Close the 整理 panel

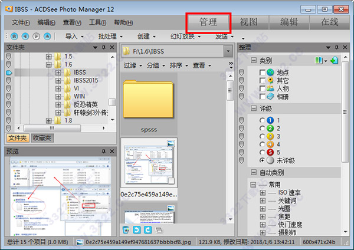345,47
